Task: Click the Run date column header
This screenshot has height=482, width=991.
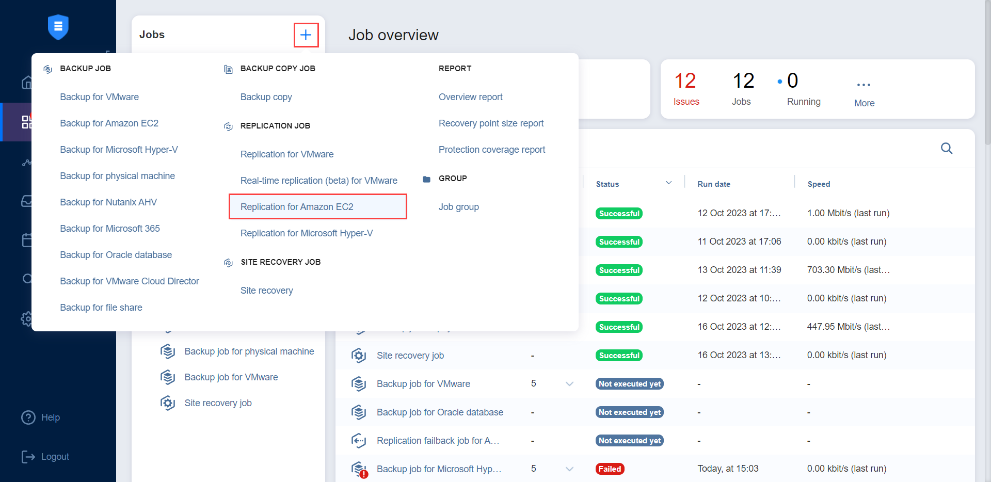Action: tap(713, 184)
